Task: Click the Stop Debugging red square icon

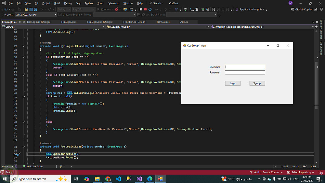Action: (145, 9)
